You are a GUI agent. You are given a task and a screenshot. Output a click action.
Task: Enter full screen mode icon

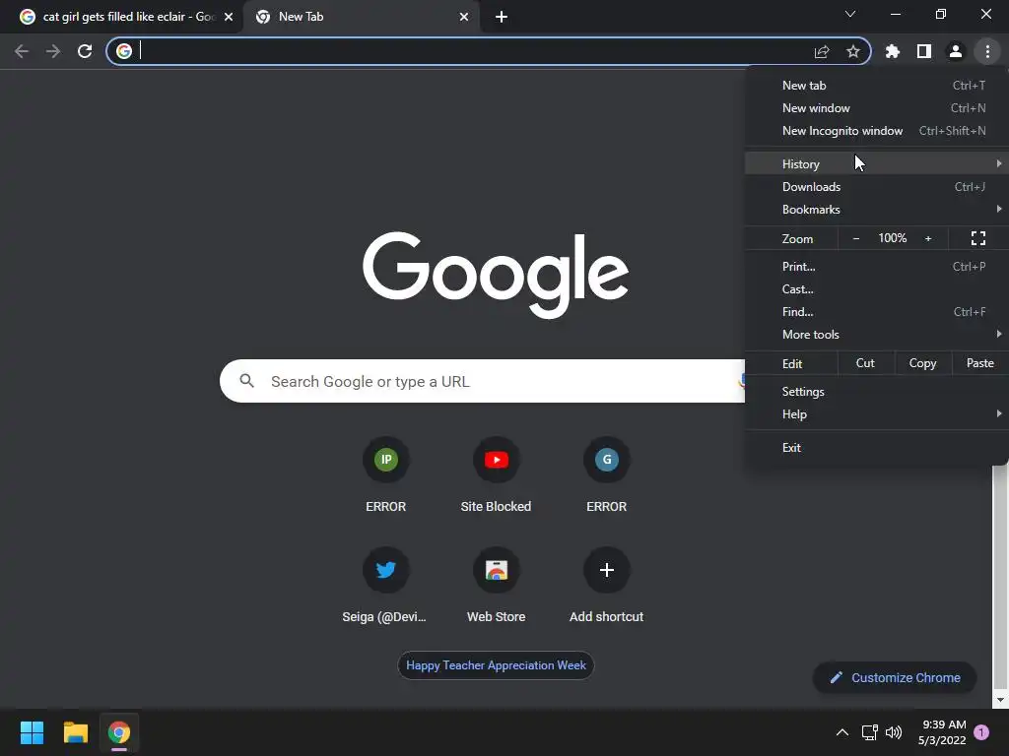coord(978,238)
